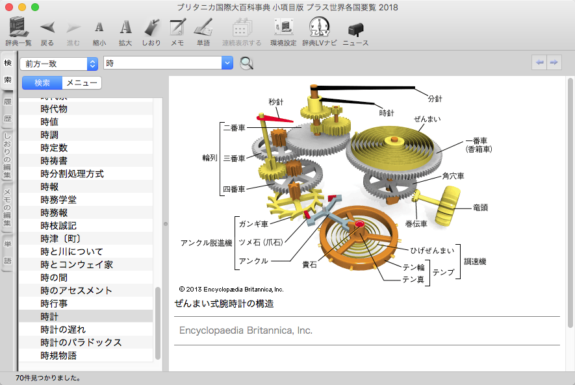Select 時の間 entry
This screenshot has height=385, width=575.
coord(86,278)
